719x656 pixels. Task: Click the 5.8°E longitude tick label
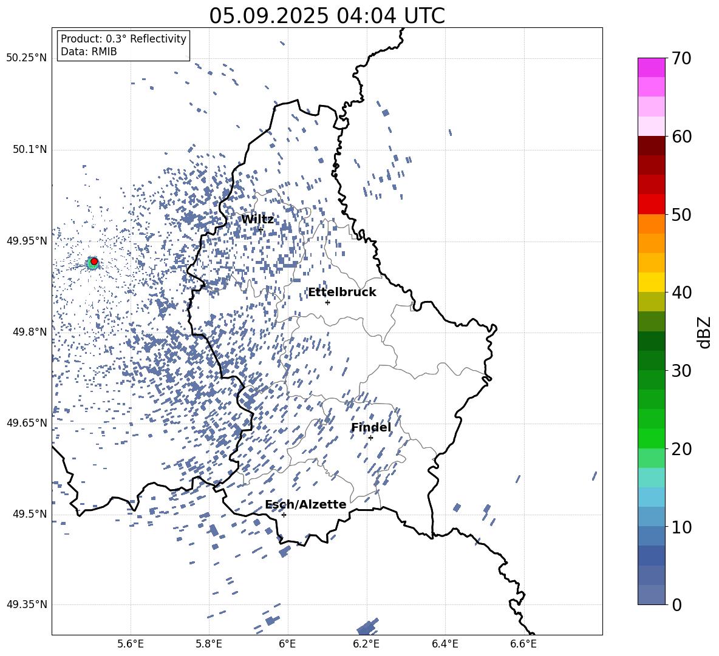tap(209, 644)
